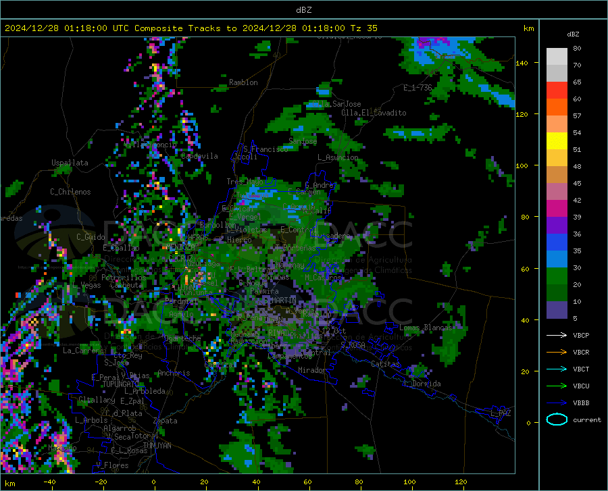Click the Mirador place label
Screen dimensions: 608x491
pyautogui.click(x=311, y=370)
